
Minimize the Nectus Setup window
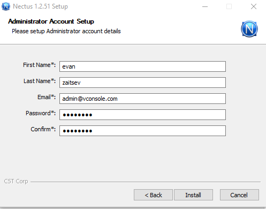point(205,6)
